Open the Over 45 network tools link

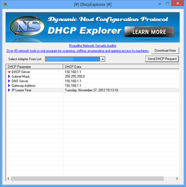(78, 51)
